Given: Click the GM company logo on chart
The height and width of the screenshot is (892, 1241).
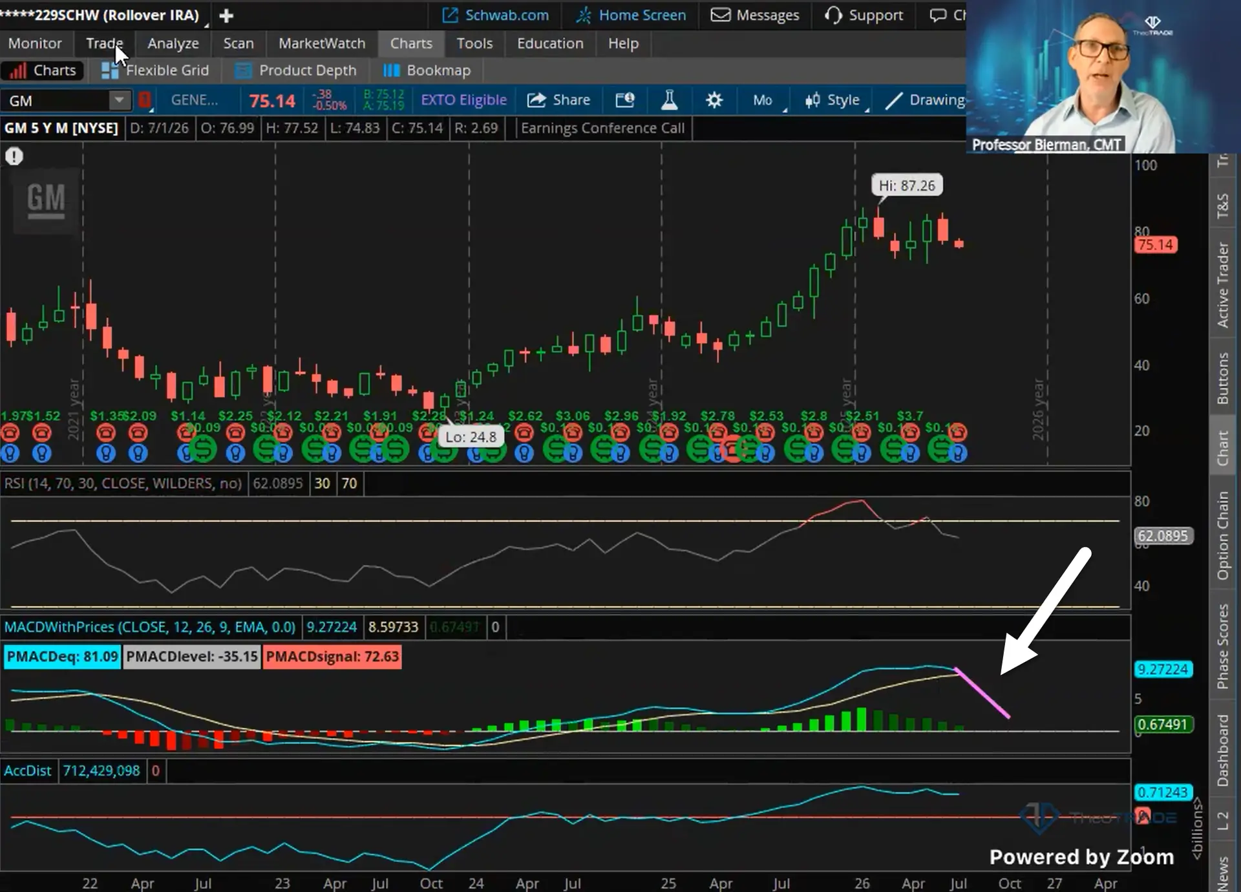Looking at the screenshot, I should (x=46, y=200).
